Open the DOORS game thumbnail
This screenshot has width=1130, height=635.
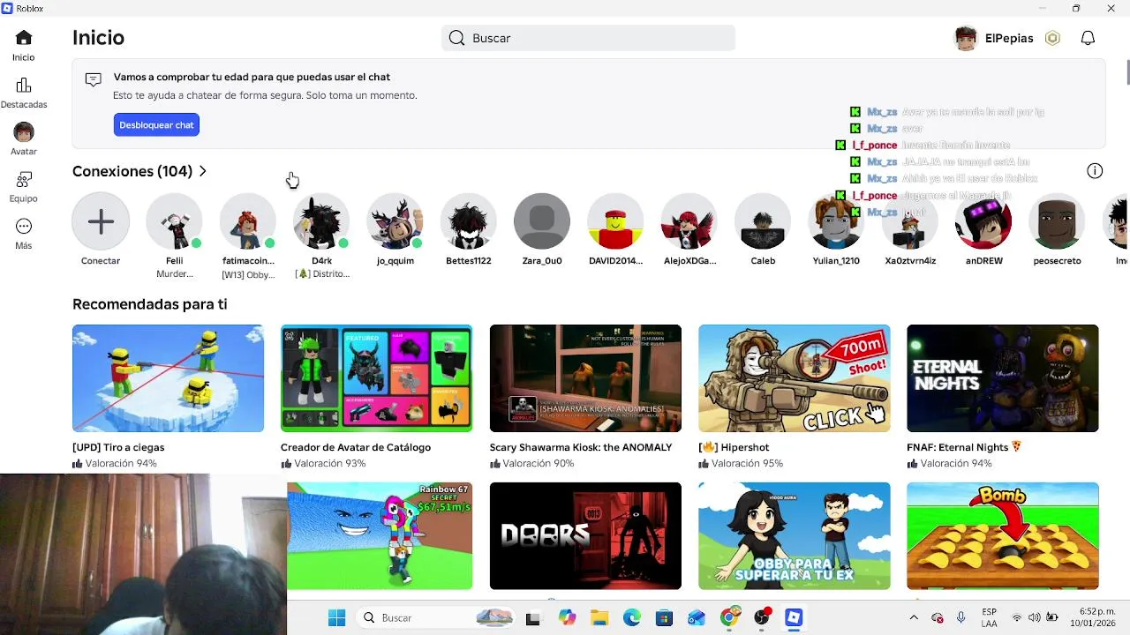coord(585,535)
